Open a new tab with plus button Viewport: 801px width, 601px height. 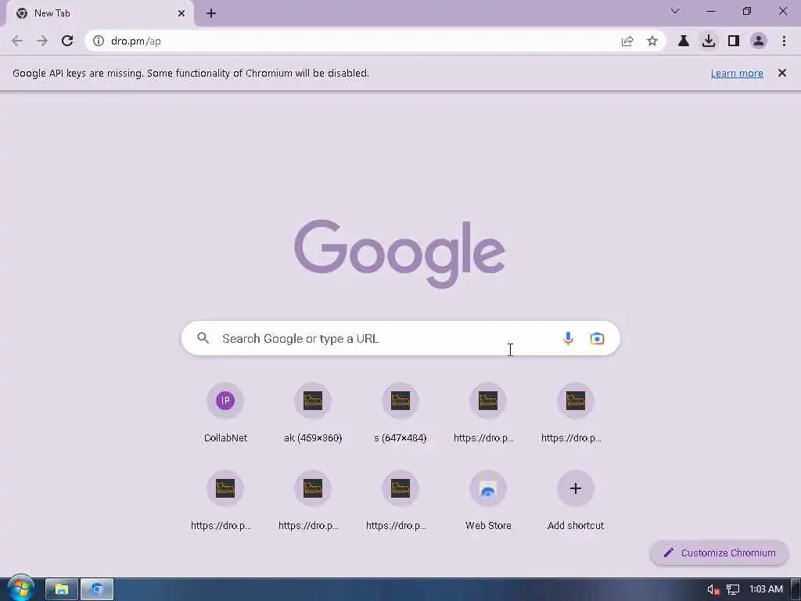[211, 13]
